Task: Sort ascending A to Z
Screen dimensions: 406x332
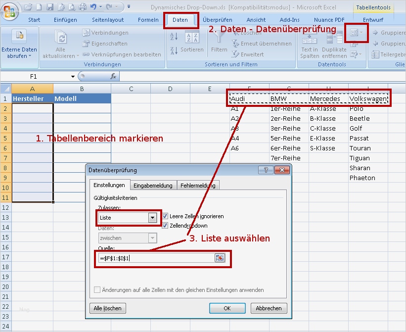Action: (x=174, y=37)
